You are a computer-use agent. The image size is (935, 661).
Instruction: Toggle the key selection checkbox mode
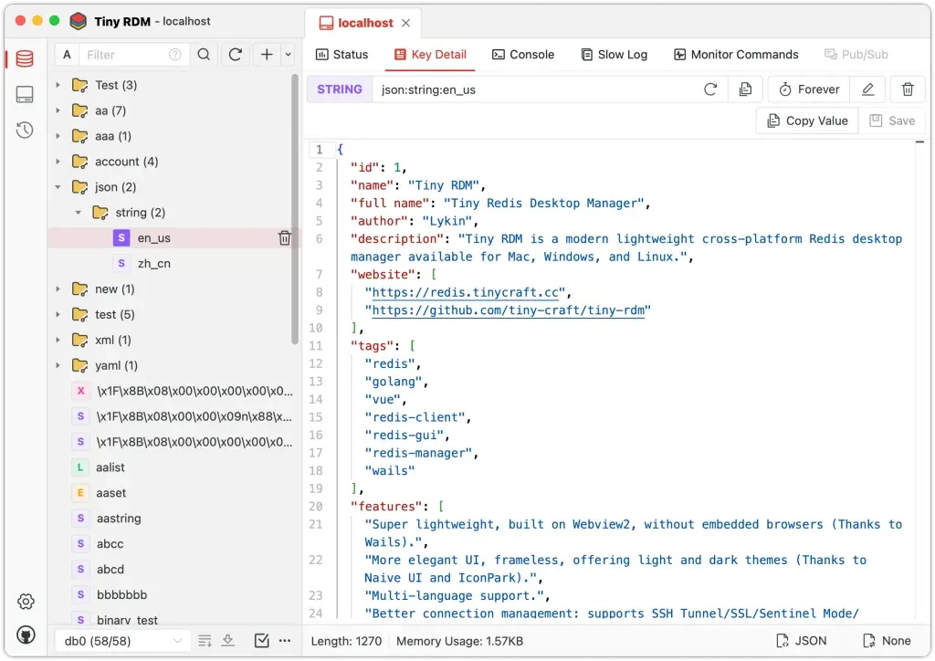tap(261, 641)
